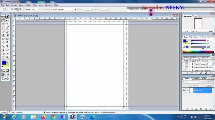Select the Move tool
The height and width of the screenshot is (120, 215).
7,21
